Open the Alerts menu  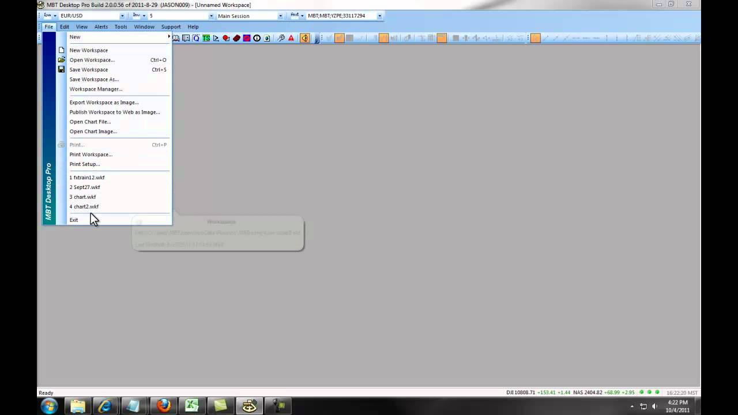[x=101, y=27]
